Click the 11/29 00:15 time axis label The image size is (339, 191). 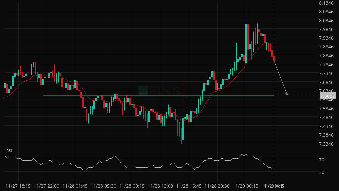point(246,186)
